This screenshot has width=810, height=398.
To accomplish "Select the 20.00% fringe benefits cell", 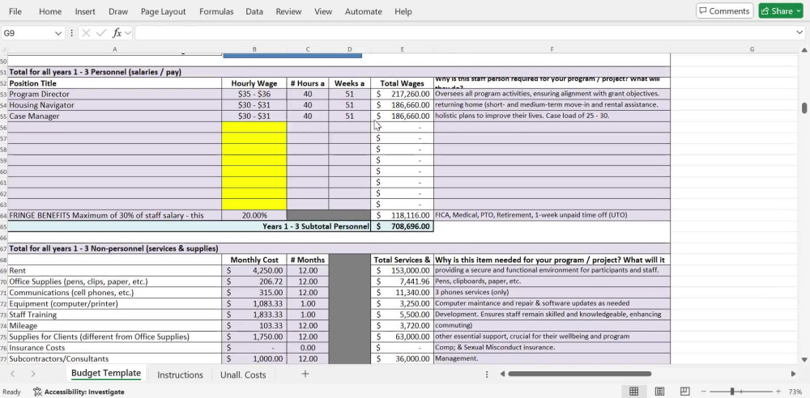I will 254,215.
